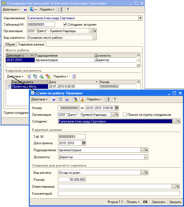Screen dimensions: 184x207
Task: Click the magnifier icon next to Сотрудник field
Action: point(178,121)
